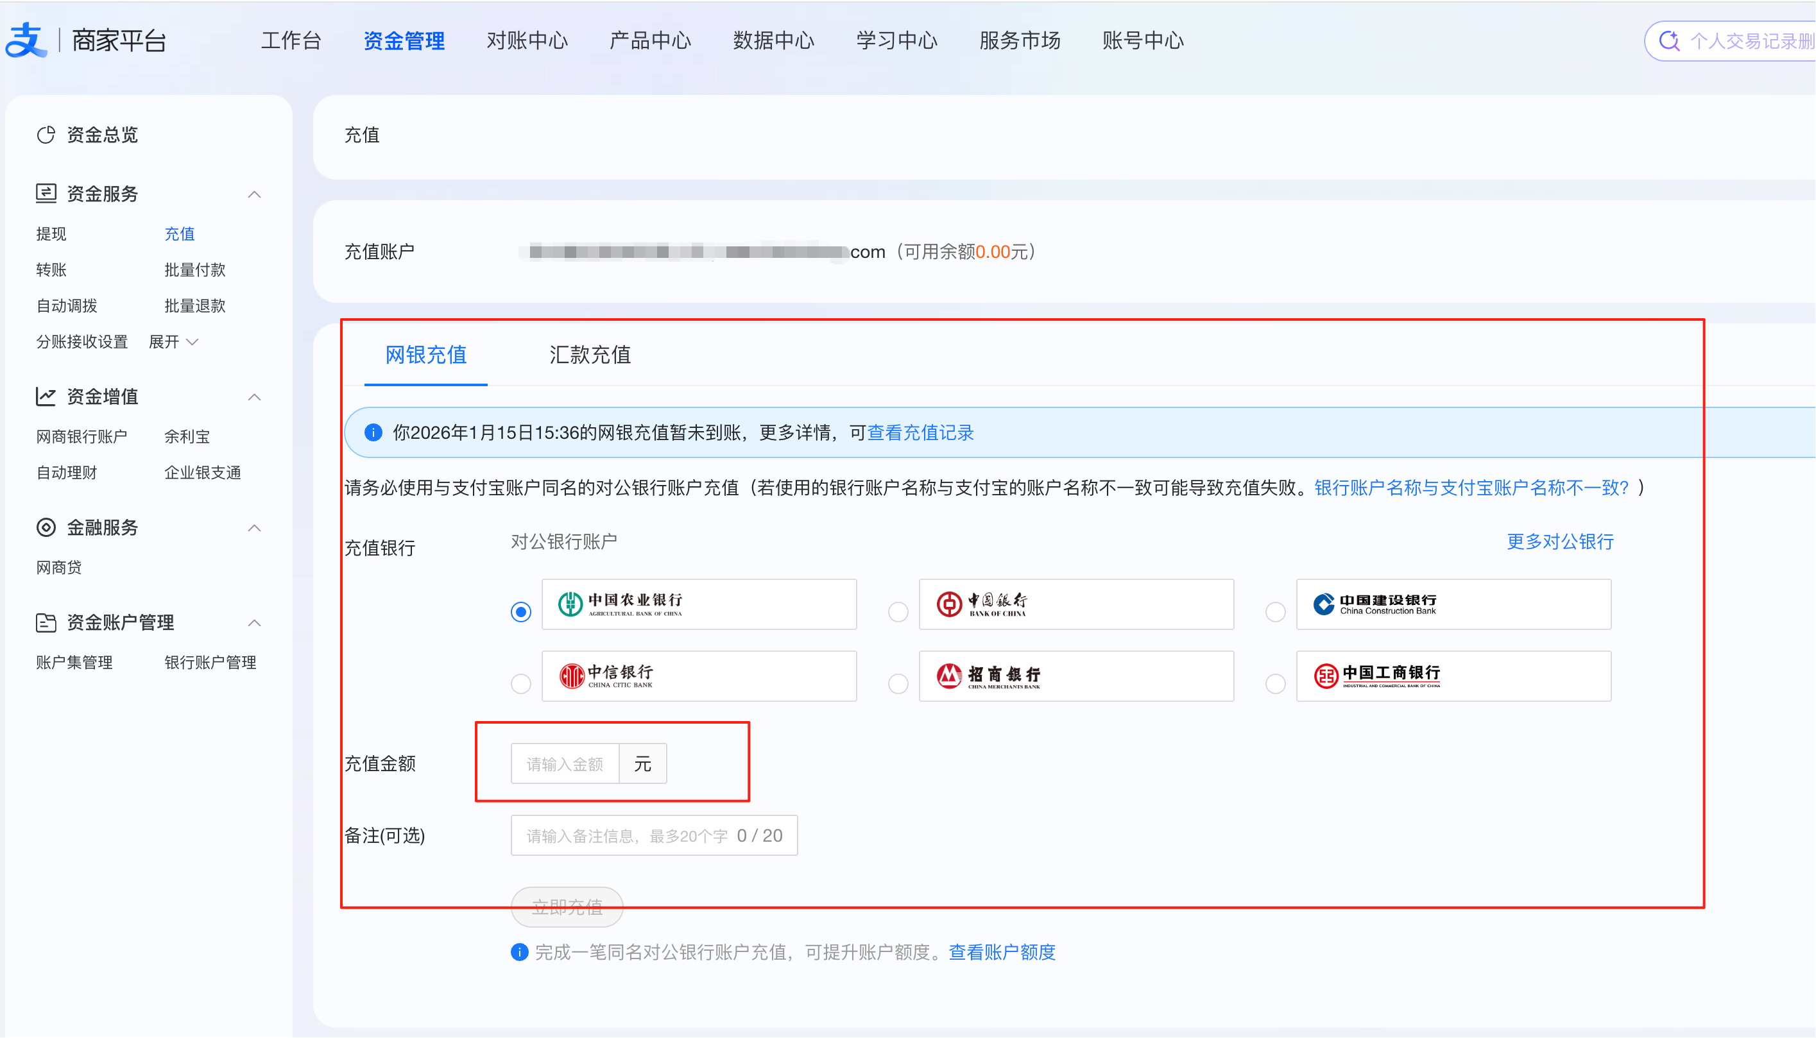Click the 资金账户管理 folder icon
The width and height of the screenshot is (1816, 1038).
point(46,622)
